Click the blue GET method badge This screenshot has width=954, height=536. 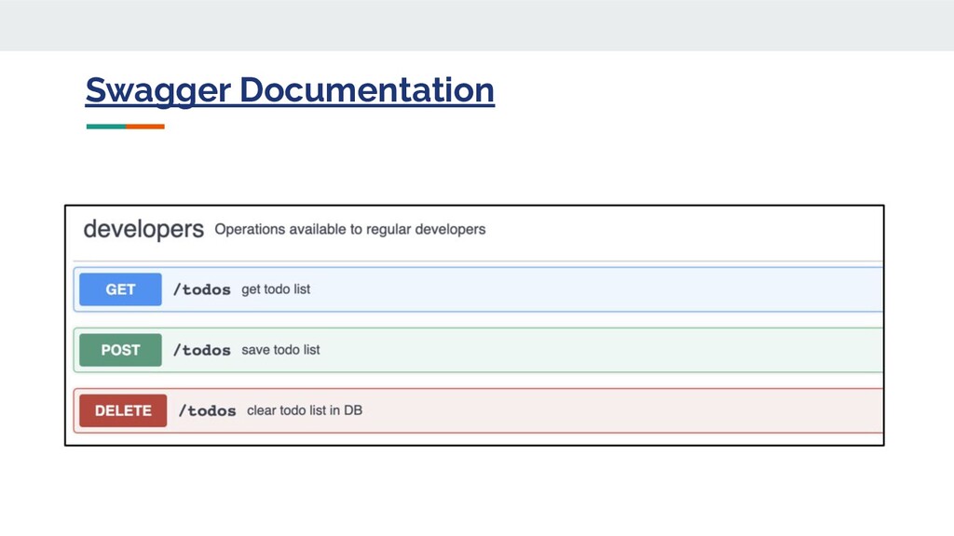coord(120,289)
